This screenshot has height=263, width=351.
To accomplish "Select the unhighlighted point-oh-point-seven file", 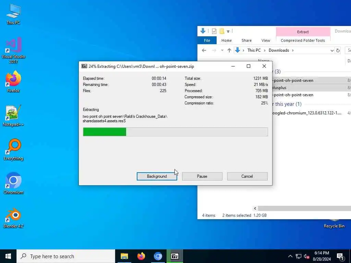I will [311, 95].
